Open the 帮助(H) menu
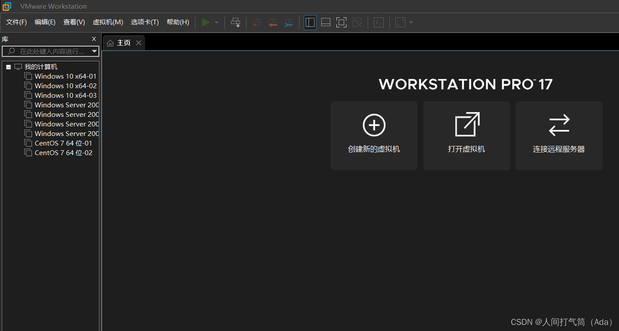The height and width of the screenshot is (331, 619). (178, 22)
